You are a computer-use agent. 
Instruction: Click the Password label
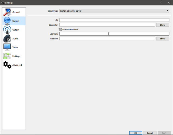pyautogui.click(x=54, y=39)
